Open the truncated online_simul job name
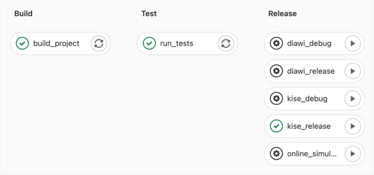Screen dimensions: 374x175 click(312, 154)
